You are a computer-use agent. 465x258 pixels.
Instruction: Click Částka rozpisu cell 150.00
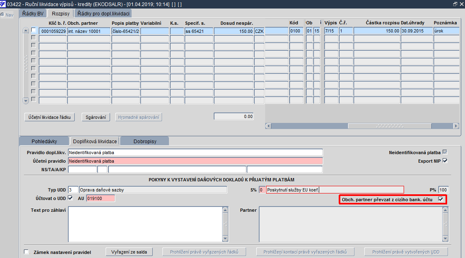point(377,31)
